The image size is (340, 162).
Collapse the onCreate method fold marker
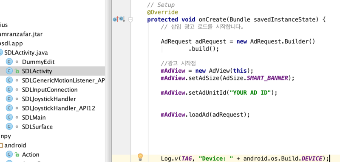tap(130, 20)
